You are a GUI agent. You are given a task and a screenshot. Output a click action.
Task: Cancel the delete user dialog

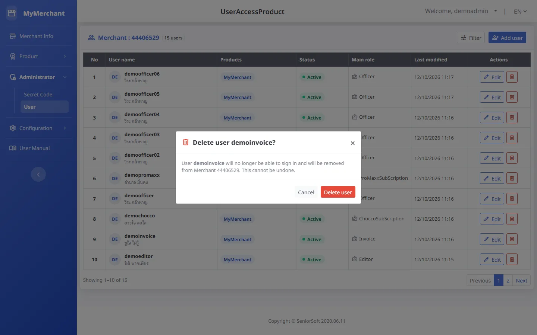(x=306, y=192)
